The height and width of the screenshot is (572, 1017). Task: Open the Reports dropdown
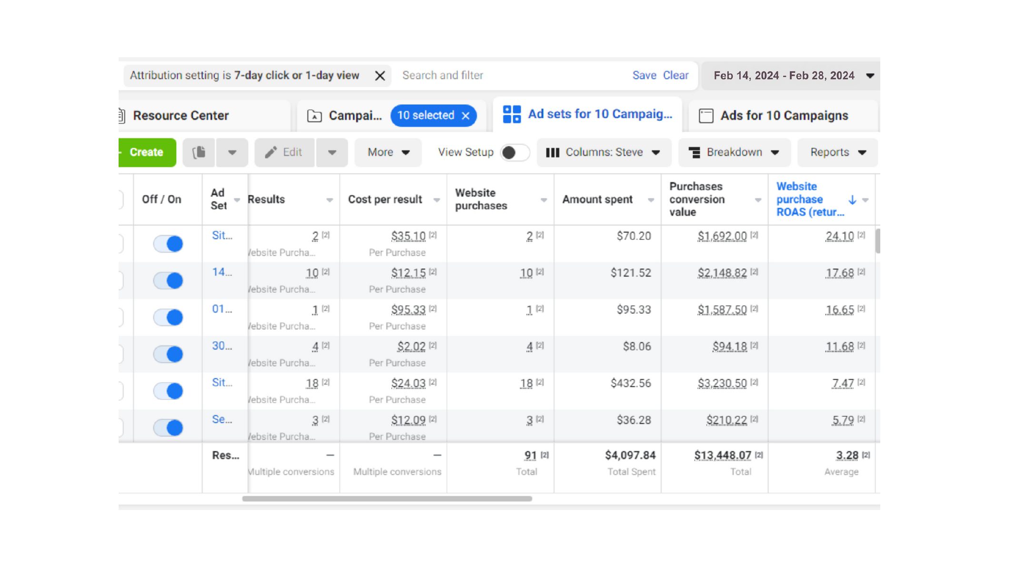click(837, 153)
